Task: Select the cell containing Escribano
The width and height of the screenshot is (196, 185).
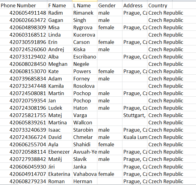Action: 85,57
